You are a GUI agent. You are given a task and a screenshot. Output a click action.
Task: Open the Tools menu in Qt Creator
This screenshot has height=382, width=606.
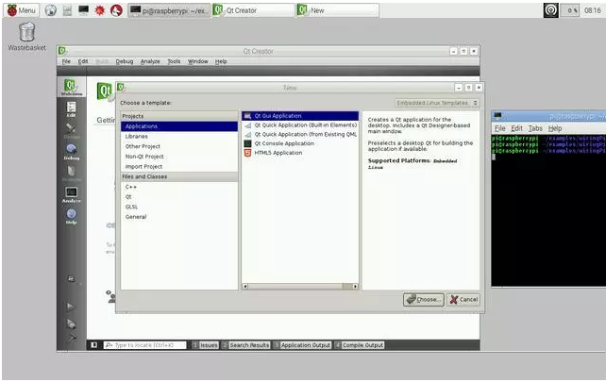coord(174,61)
